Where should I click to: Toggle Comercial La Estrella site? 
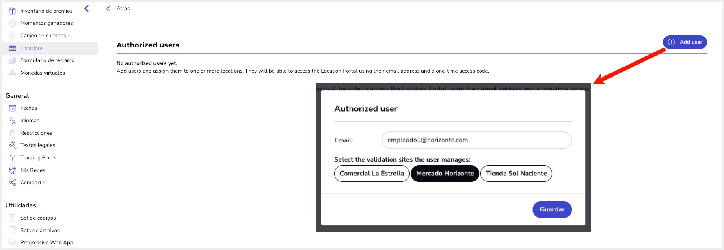coord(372,173)
